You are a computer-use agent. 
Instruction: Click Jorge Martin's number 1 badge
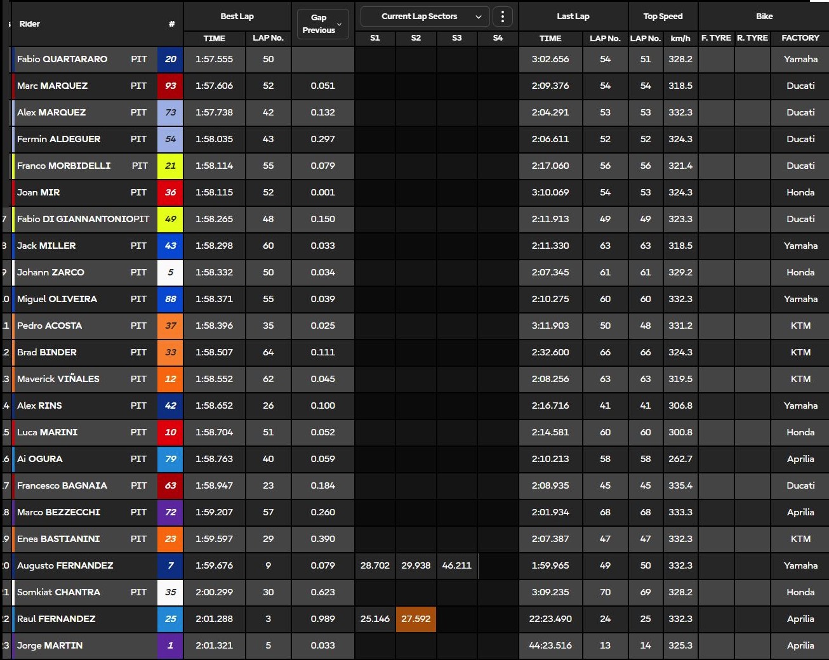click(170, 645)
